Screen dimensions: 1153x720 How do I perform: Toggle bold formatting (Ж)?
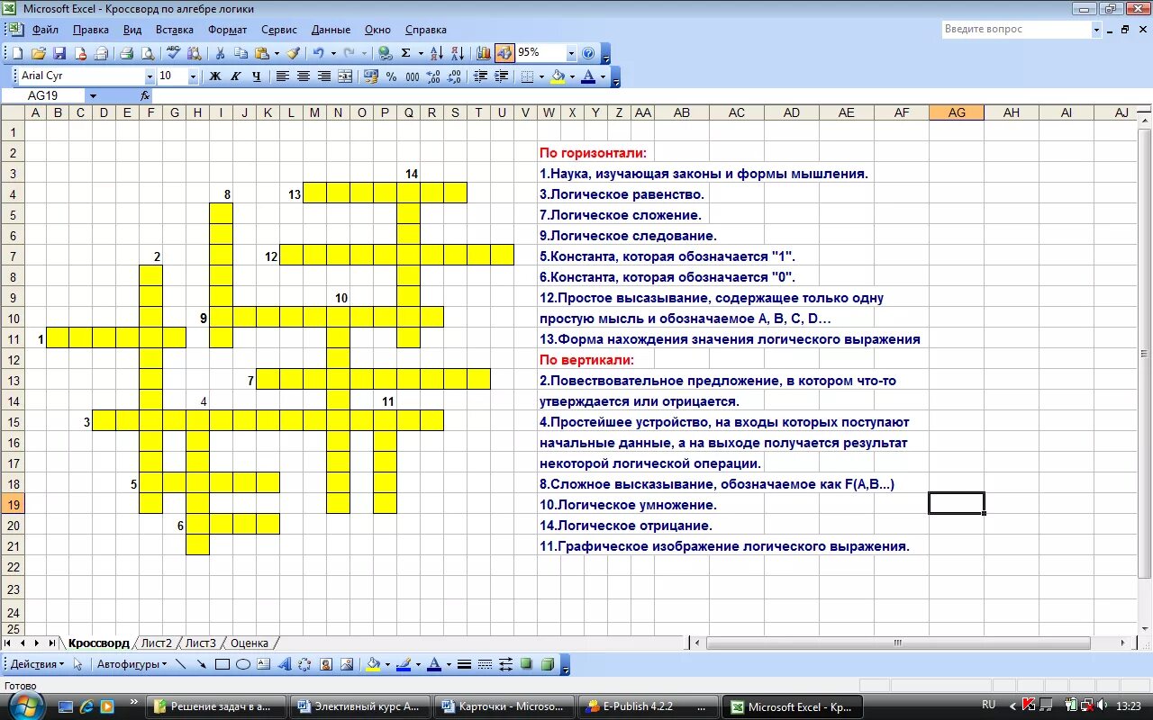click(x=215, y=76)
